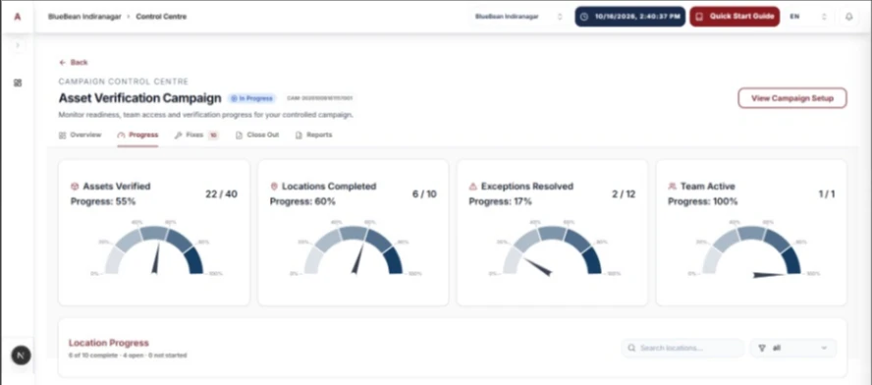Viewport: 872px width, 385px height.
Task: Click the Locations Completed pin icon
Action: 274,187
